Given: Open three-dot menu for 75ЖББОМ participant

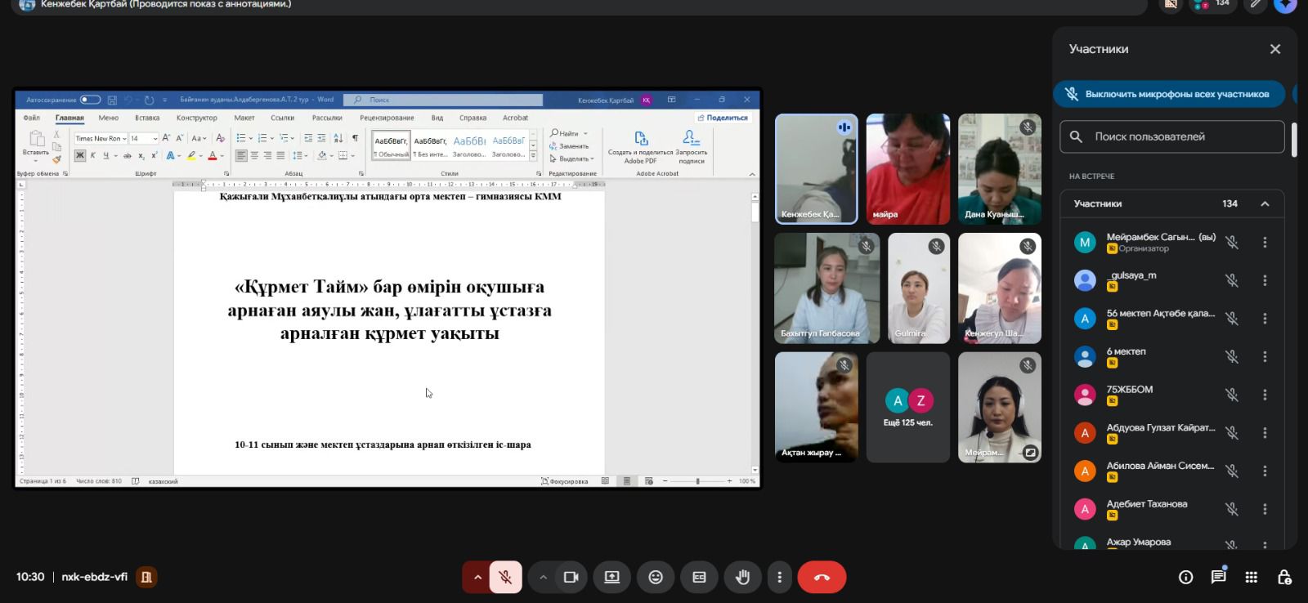Looking at the screenshot, I should pos(1265,395).
